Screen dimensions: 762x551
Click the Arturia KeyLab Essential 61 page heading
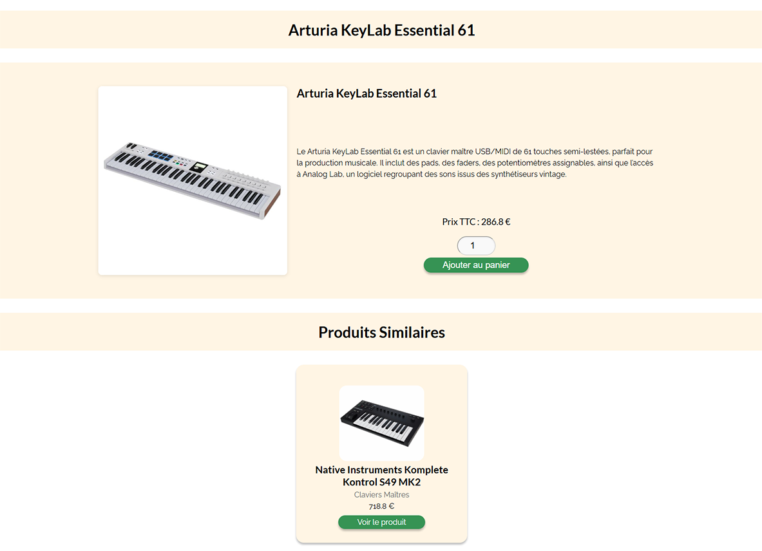click(x=381, y=30)
